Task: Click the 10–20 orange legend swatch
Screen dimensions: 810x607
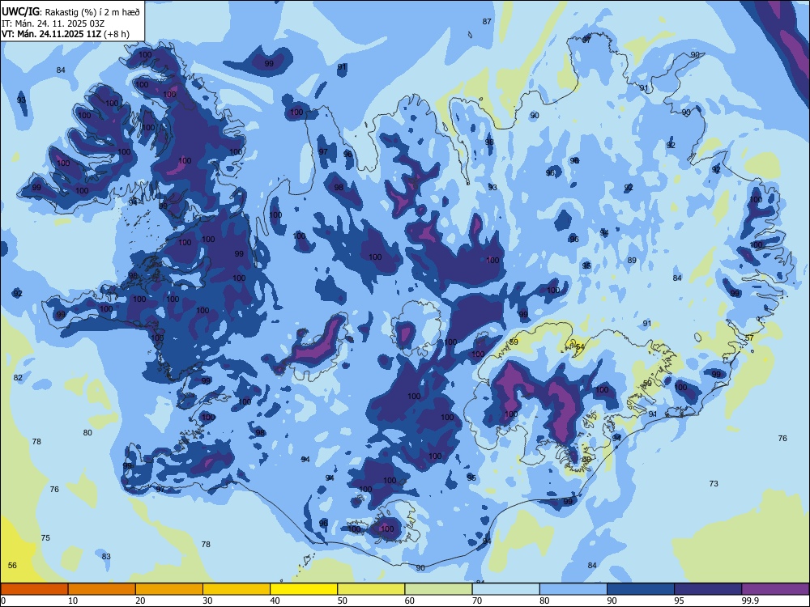Action: coord(102,589)
